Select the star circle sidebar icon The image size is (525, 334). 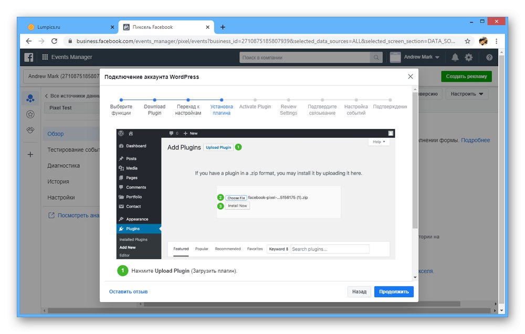30,114
